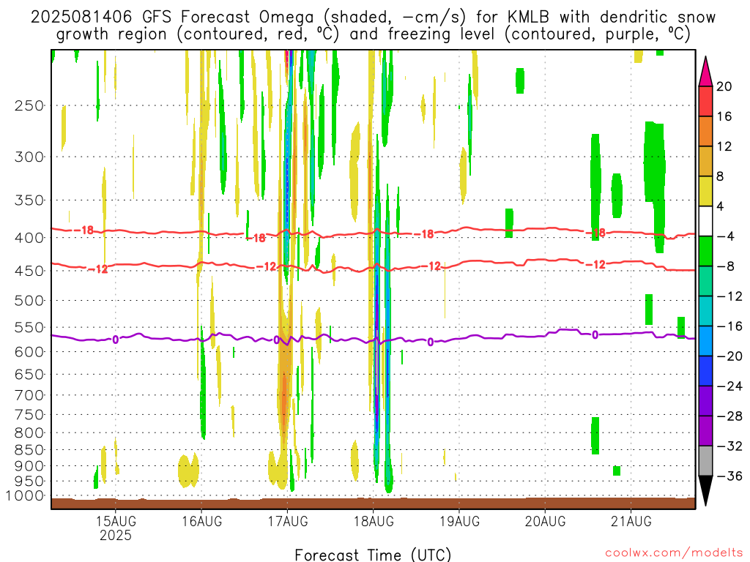Image resolution: width=750 pixels, height=562 pixels.
Task: Click the 400 pressure level label
Action: click(x=29, y=238)
